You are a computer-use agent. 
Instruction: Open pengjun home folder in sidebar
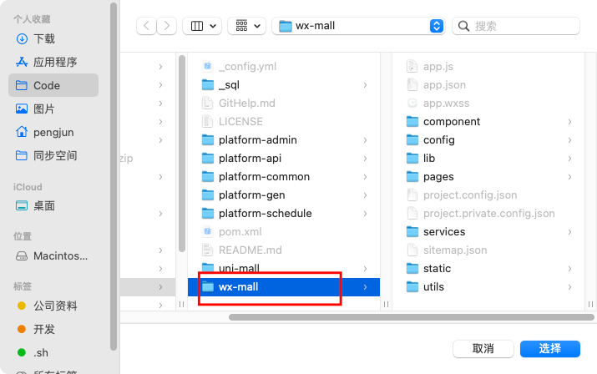pos(53,132)
